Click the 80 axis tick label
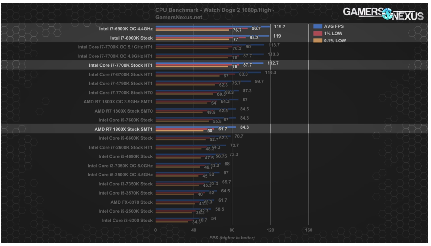The image size is (431, 246). click(232, 230)
